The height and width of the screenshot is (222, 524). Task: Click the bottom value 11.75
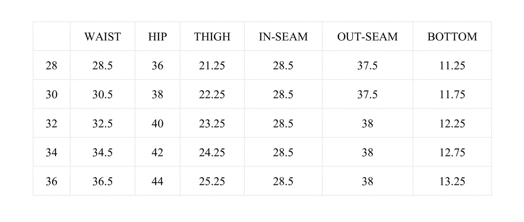[x=452, y=95]
